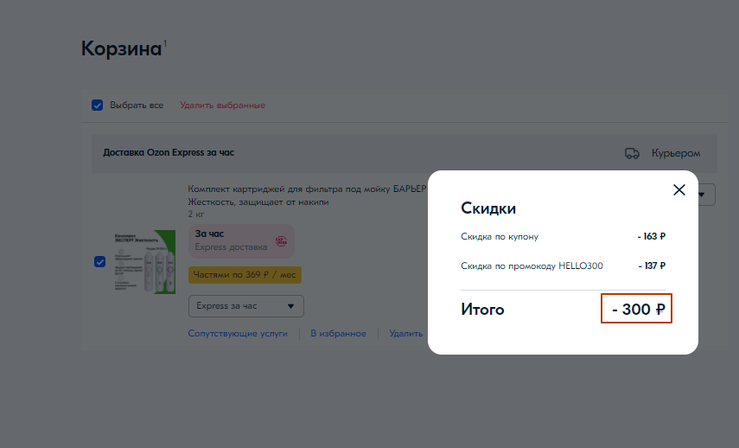The height and width of the screenshot is (448, 739).
Task: Click the Итого label in popup
Action: [x=482, y=310]
